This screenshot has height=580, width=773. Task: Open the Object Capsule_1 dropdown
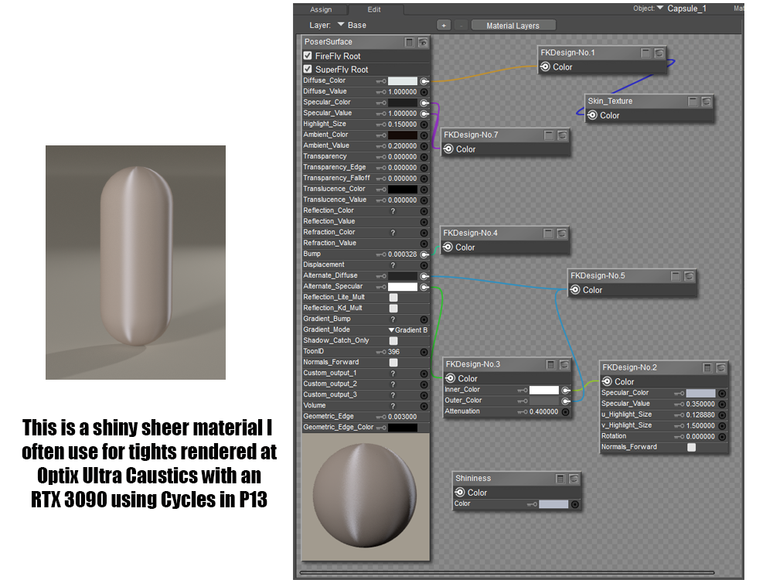(683, 9)
